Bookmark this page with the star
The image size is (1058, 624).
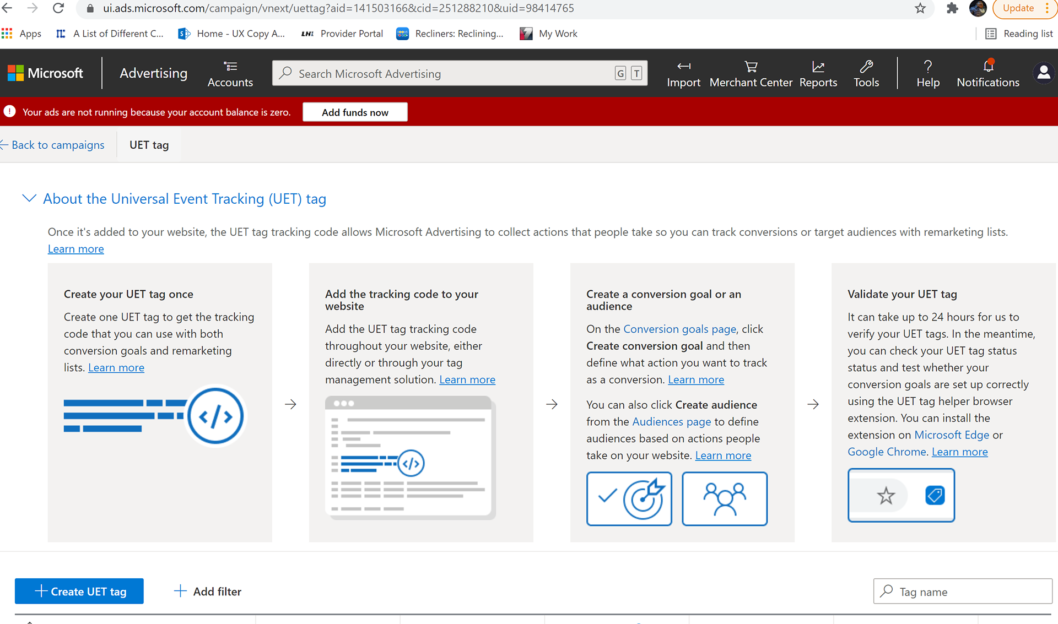(920, 8)
